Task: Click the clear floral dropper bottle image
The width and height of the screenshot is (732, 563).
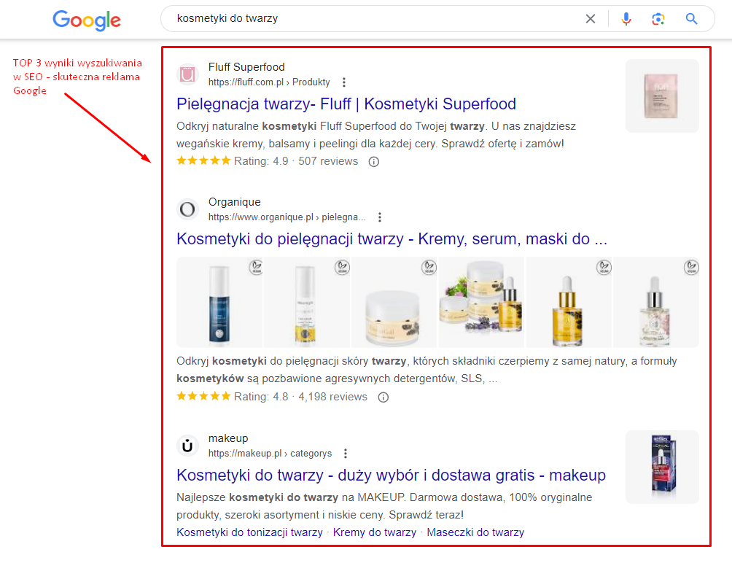Action: [x=656, y=302]
